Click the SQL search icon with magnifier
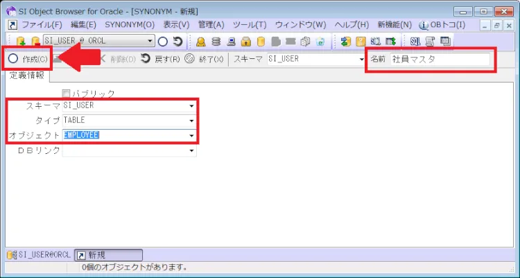This screenshot has height=278, width=520. click(375, 42)
